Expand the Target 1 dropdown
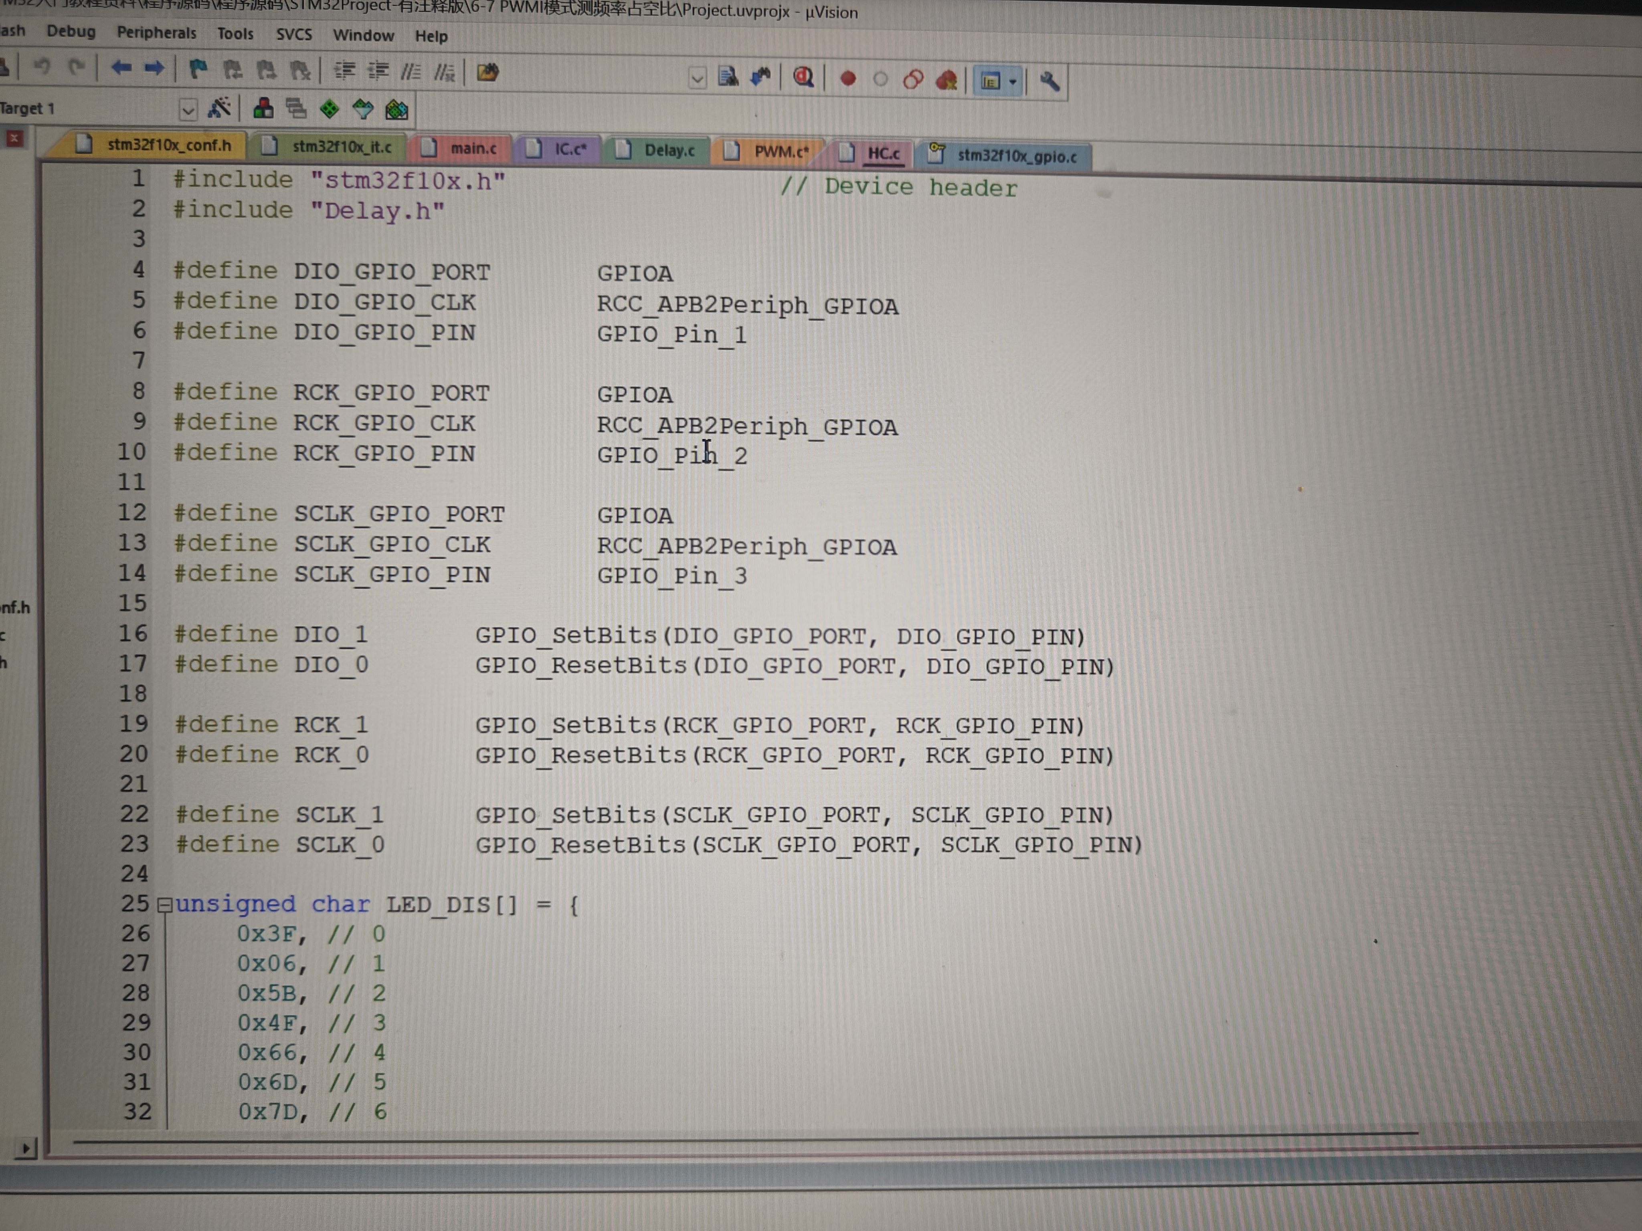This screenshot has width=1642, height=1231. [x=188, y=111]
